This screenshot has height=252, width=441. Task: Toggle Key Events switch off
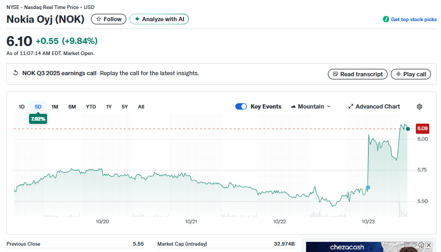pos(241,106)
